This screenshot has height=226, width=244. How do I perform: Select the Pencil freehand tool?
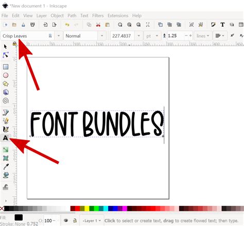coord(6,121)
